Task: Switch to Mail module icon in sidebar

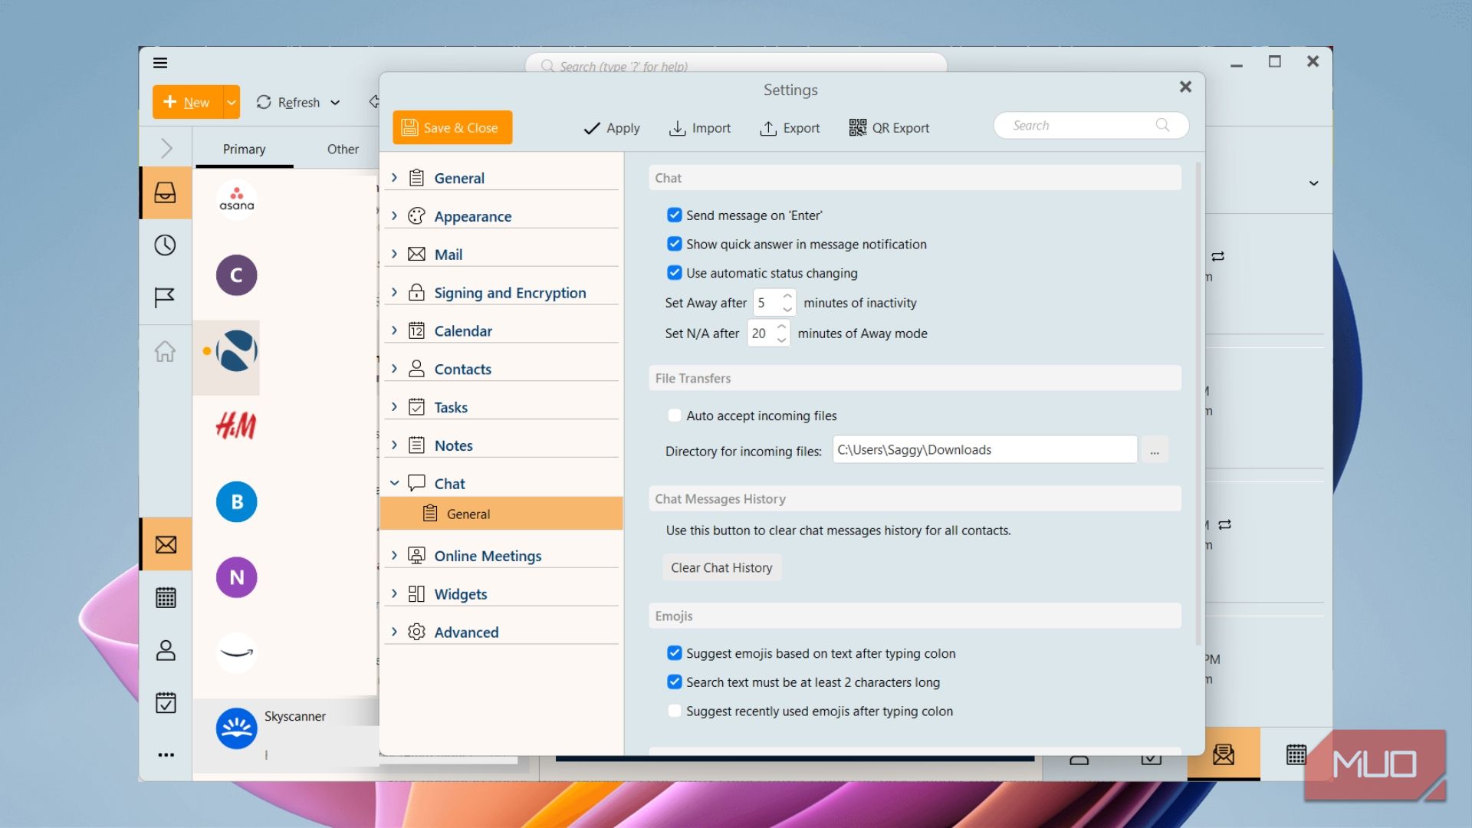Action: pos(166,544)
